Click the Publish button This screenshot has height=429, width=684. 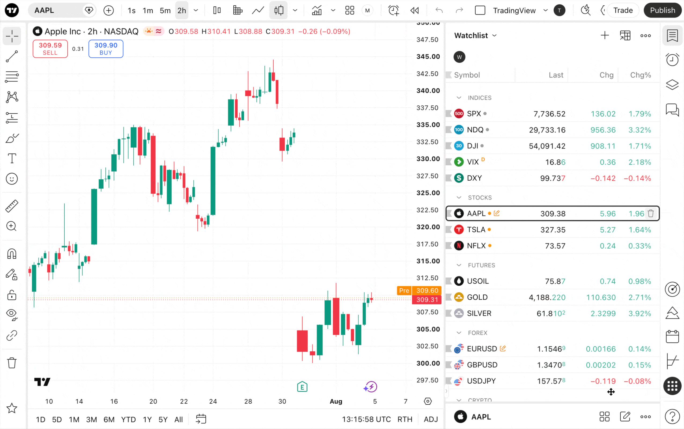[x=663, y=10]
